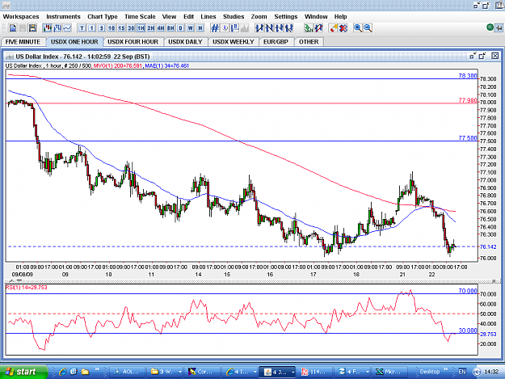505x379 pixels.
Task: Open the Workspaces menu
Action: (x=21, y=16)
